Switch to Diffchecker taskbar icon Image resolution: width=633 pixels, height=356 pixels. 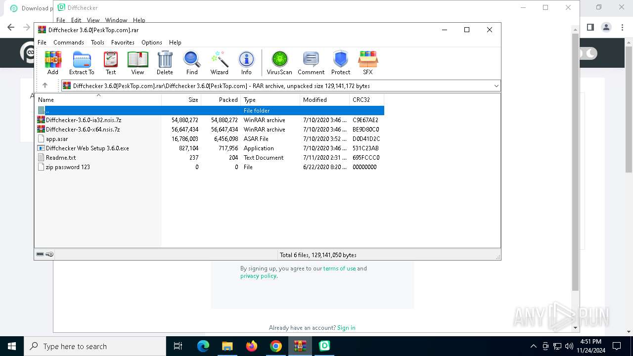324,346
